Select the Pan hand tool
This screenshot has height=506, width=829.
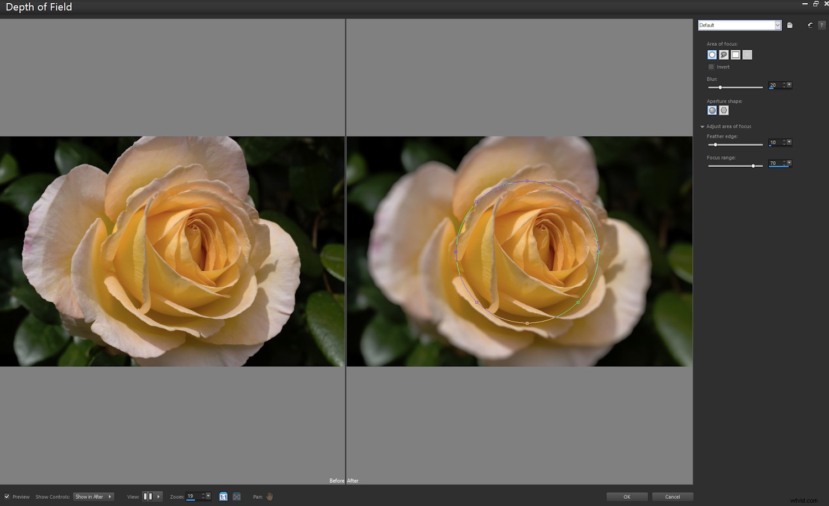coord(269,497)
